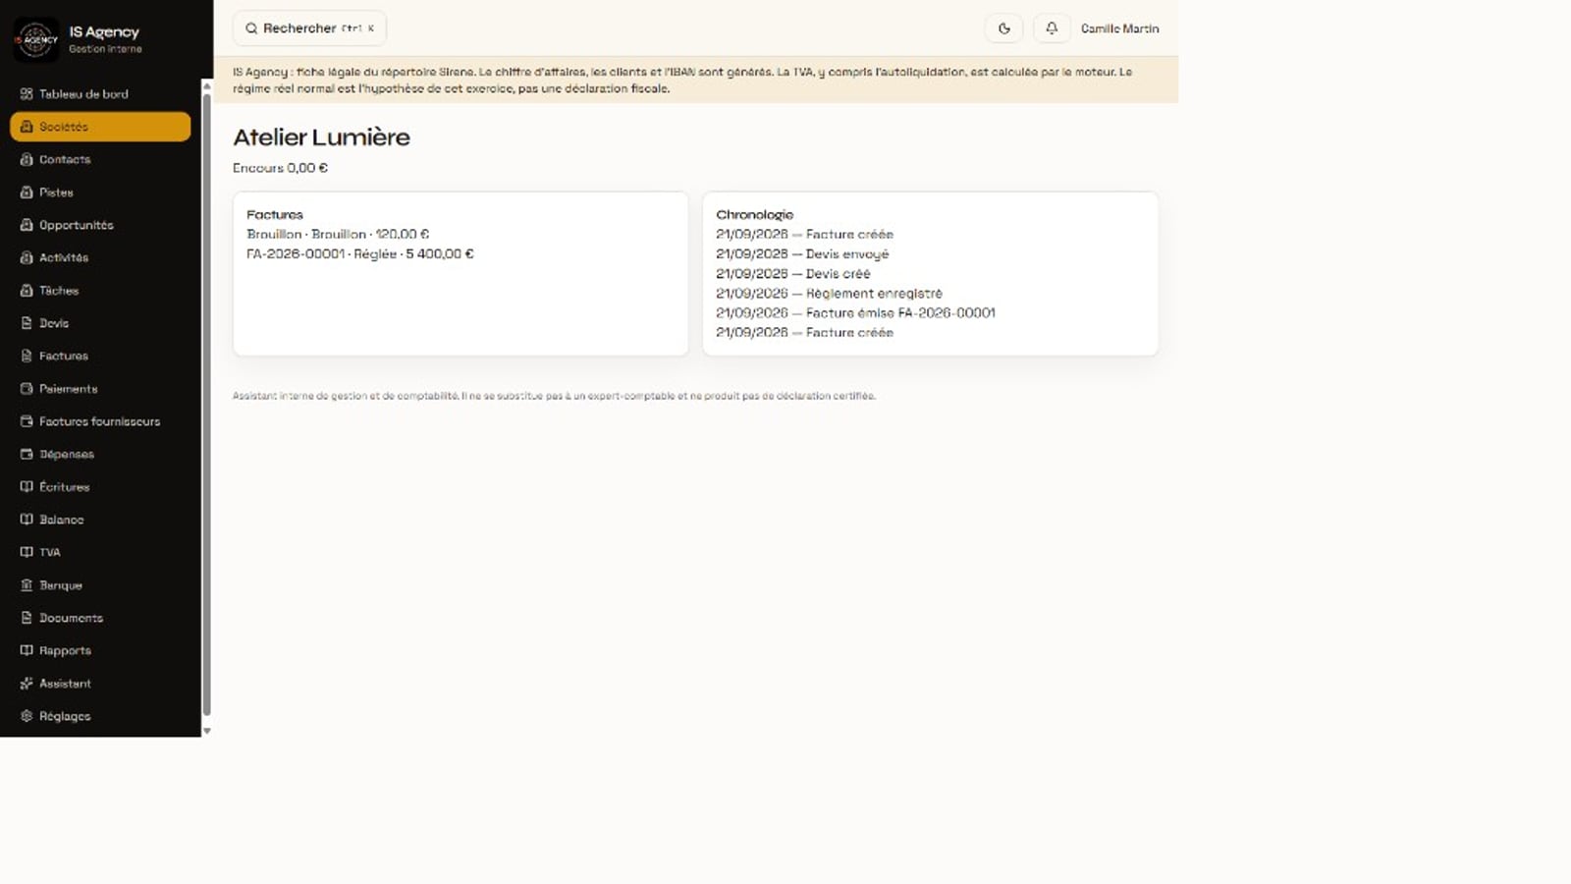Select the Sociétés sidebar icon
Image resolution: width=1571 pixels, height=884 pixels.
[x=27, y=127]
